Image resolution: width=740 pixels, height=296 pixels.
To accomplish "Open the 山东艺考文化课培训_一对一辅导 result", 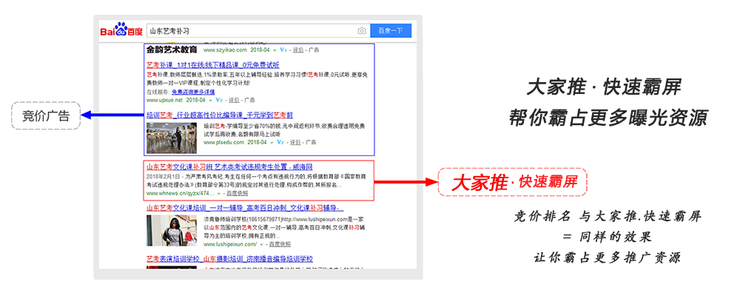I will pos(245,208).
